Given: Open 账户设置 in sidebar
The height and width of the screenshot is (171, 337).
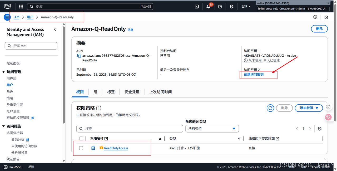Looking at the screenshot, I should click(13, 111).
